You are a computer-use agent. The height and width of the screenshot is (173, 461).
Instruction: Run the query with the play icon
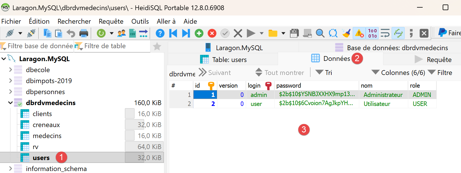(251, 33)
